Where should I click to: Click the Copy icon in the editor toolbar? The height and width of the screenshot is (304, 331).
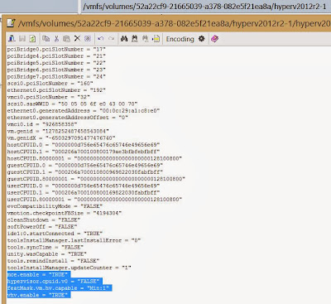point(46,39)
